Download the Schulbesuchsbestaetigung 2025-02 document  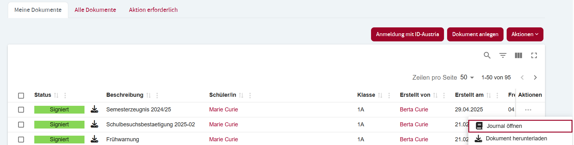pyautogui.click(x=94, y=124)
